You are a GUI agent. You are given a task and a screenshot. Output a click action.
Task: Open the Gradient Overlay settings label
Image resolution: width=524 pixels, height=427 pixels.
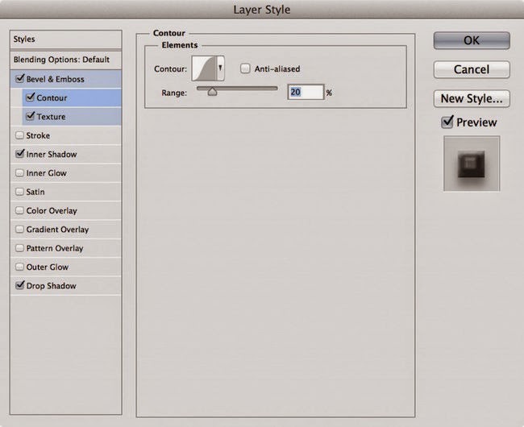pyautogui.click(x=57, y=230)
